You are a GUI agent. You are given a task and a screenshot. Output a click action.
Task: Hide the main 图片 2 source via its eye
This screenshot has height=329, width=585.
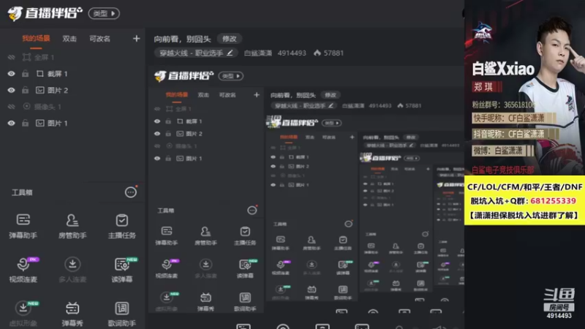click(x=11, y=90)
